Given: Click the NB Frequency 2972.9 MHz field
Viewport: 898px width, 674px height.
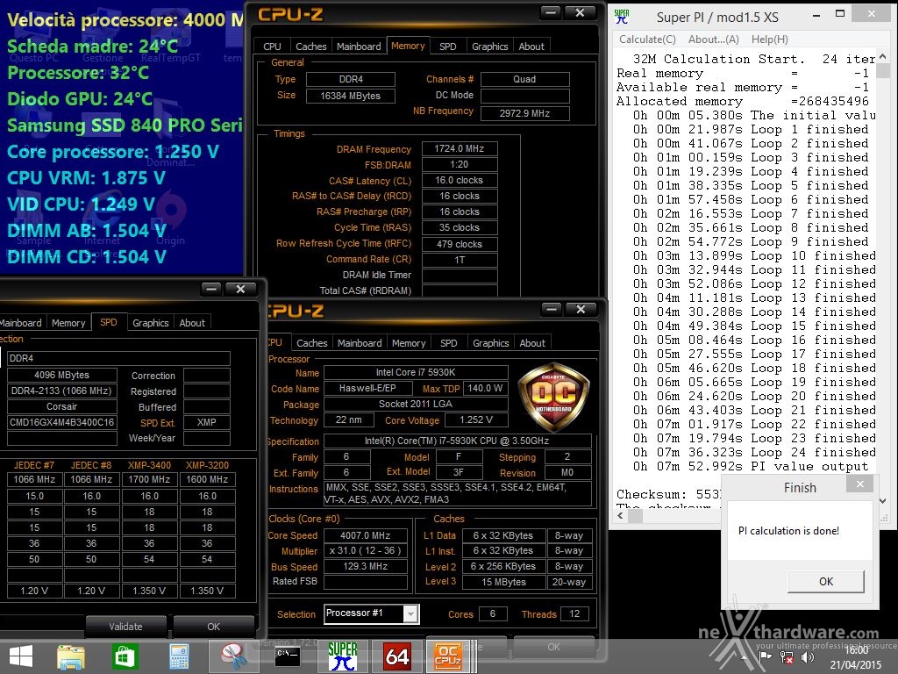Looking at the screenshot, I should 525,113.
